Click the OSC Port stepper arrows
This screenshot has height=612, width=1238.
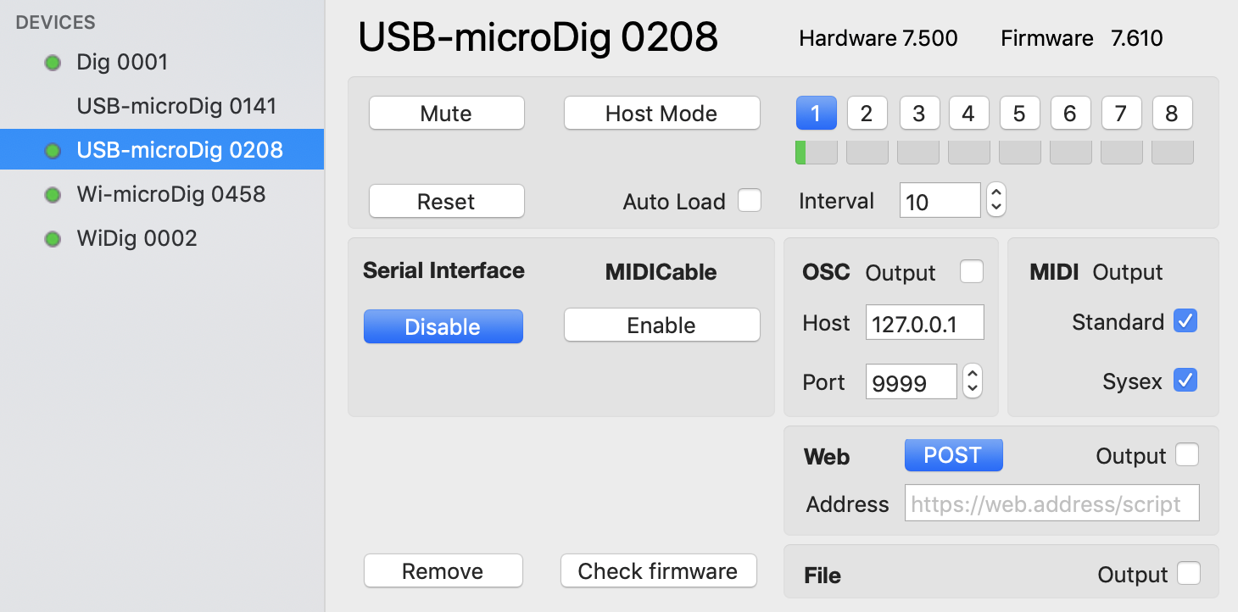tap(973, 381)
